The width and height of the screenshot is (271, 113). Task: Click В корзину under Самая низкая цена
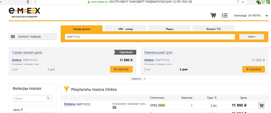(x=121, y=69)
